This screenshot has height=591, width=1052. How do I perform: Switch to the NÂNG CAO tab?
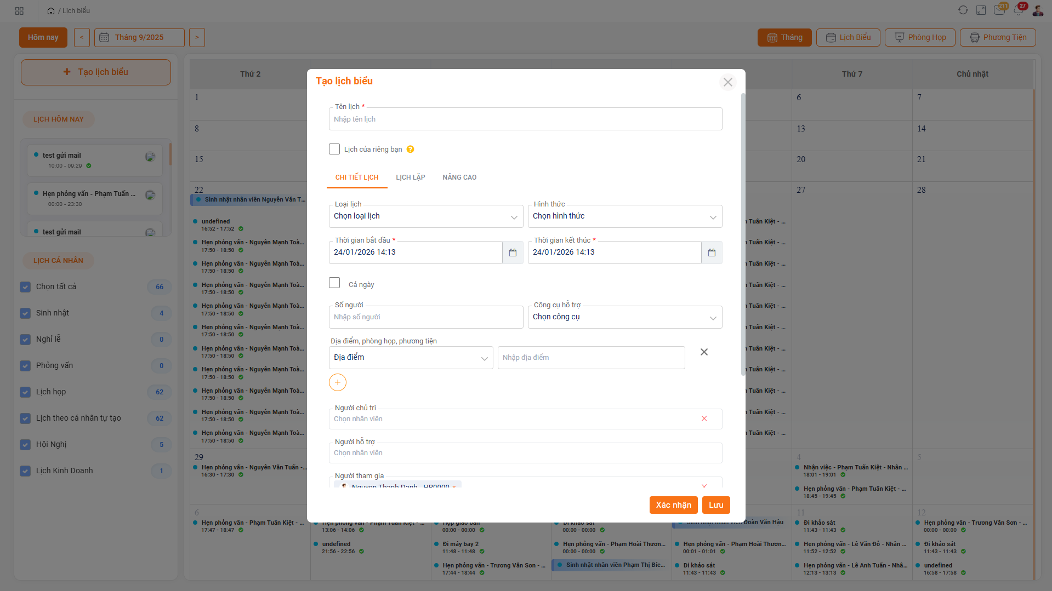click(x=459, y=177)
